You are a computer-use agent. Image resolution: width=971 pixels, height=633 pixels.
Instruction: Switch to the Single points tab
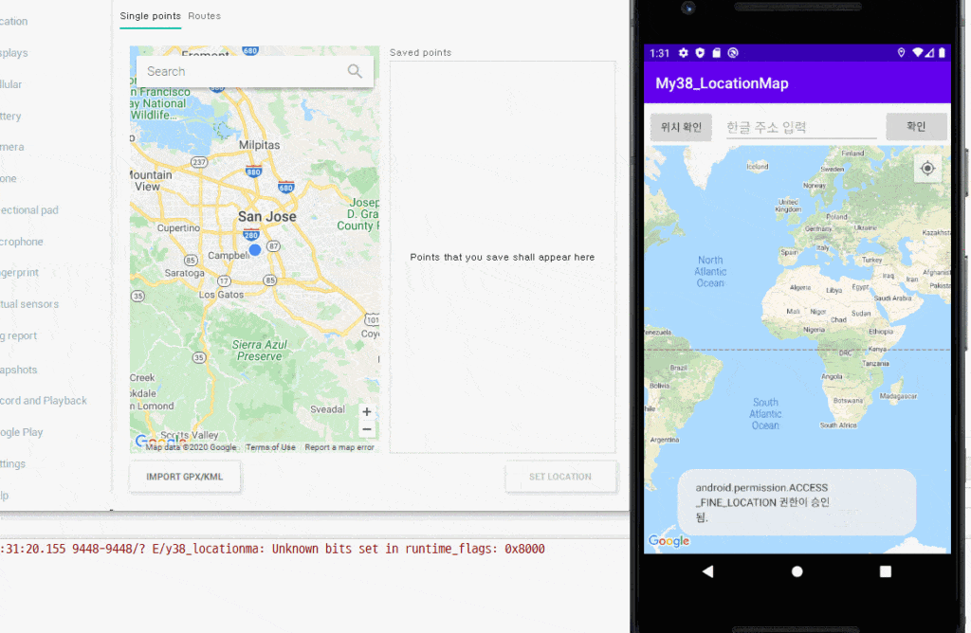coord(151,16)
